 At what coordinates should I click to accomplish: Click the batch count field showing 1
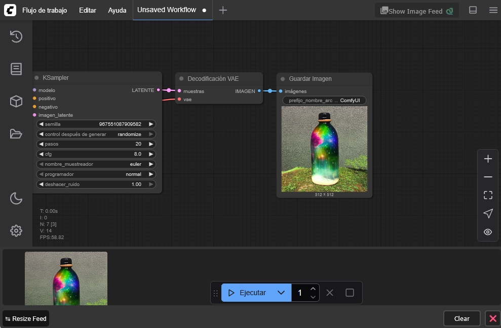point(300,293)
